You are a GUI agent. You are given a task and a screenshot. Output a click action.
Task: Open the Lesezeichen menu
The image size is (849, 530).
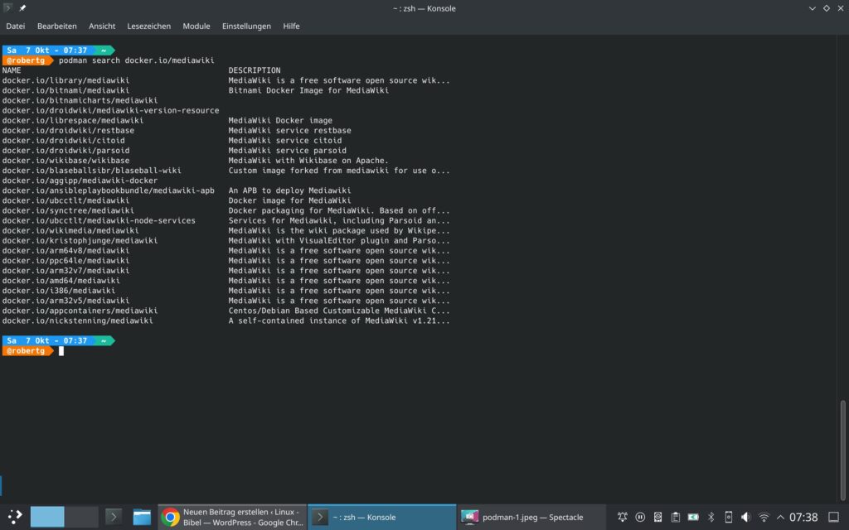click(149, 26)
